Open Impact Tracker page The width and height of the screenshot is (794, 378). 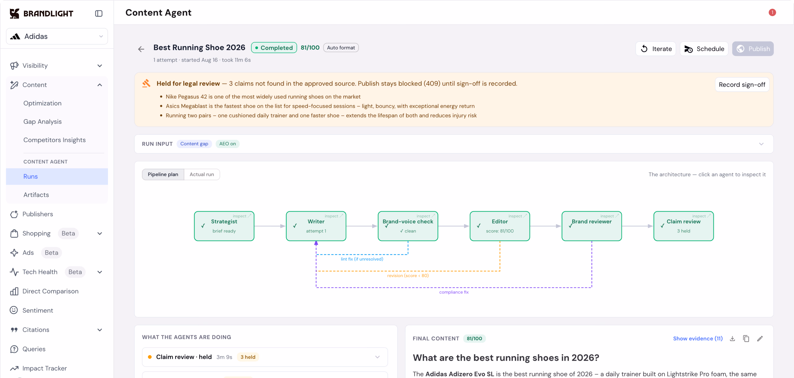[x=57, y=368]
